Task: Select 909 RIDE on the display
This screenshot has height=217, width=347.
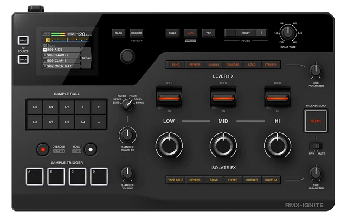Action: point(62,50)
